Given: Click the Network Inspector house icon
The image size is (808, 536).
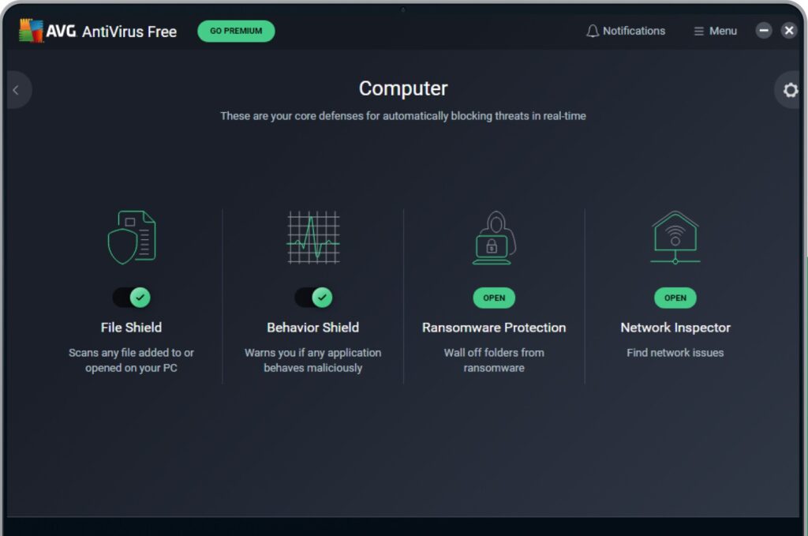Looking at the screenshot, I should tap(675, 237).
